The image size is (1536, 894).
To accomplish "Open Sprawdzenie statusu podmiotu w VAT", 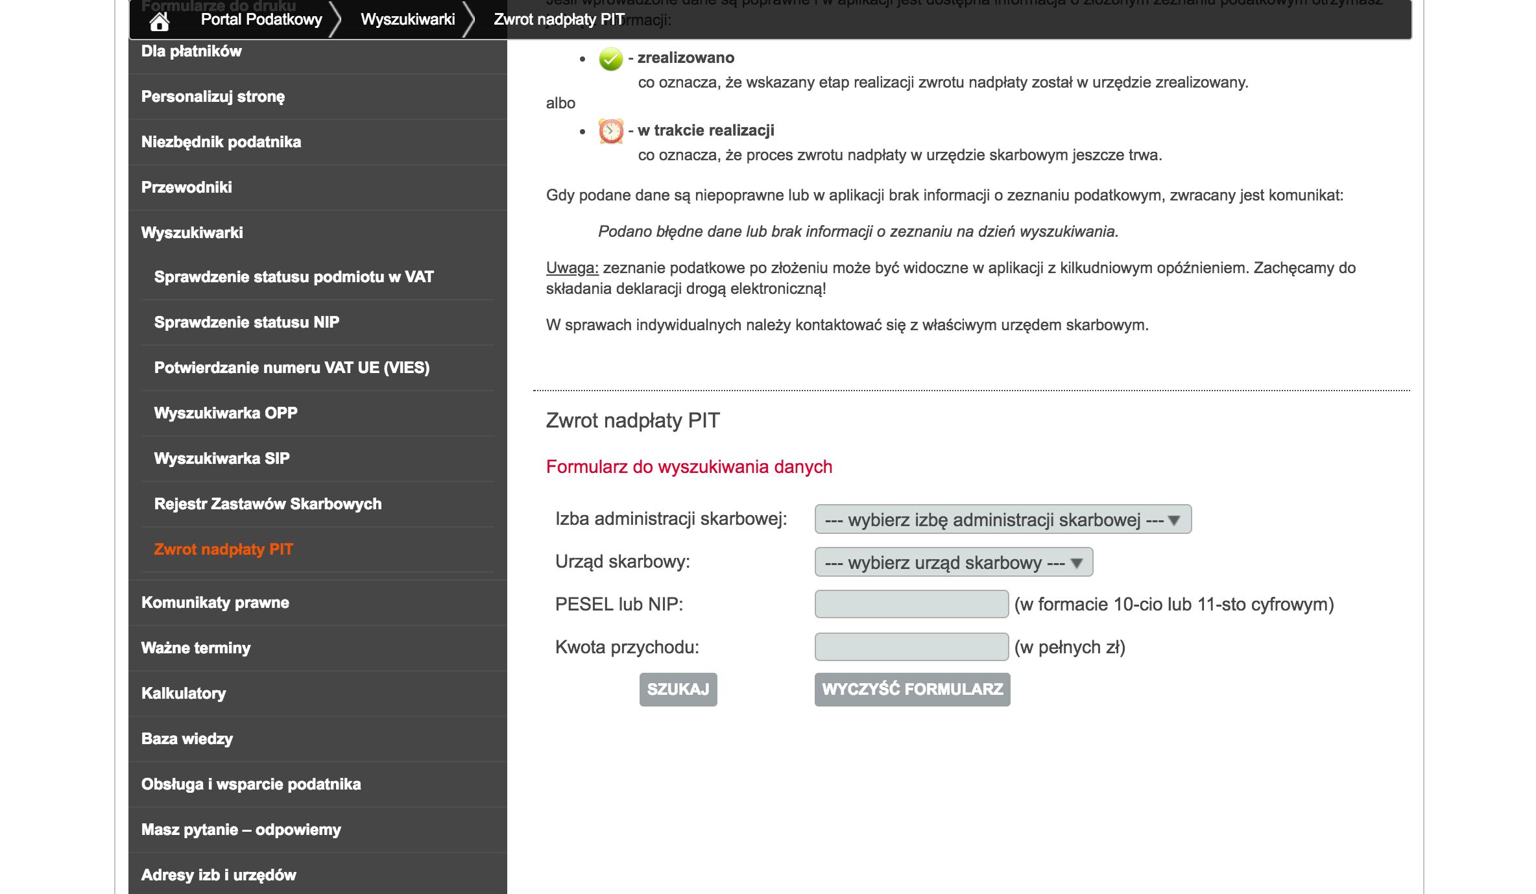I will (x=293, y=277).
